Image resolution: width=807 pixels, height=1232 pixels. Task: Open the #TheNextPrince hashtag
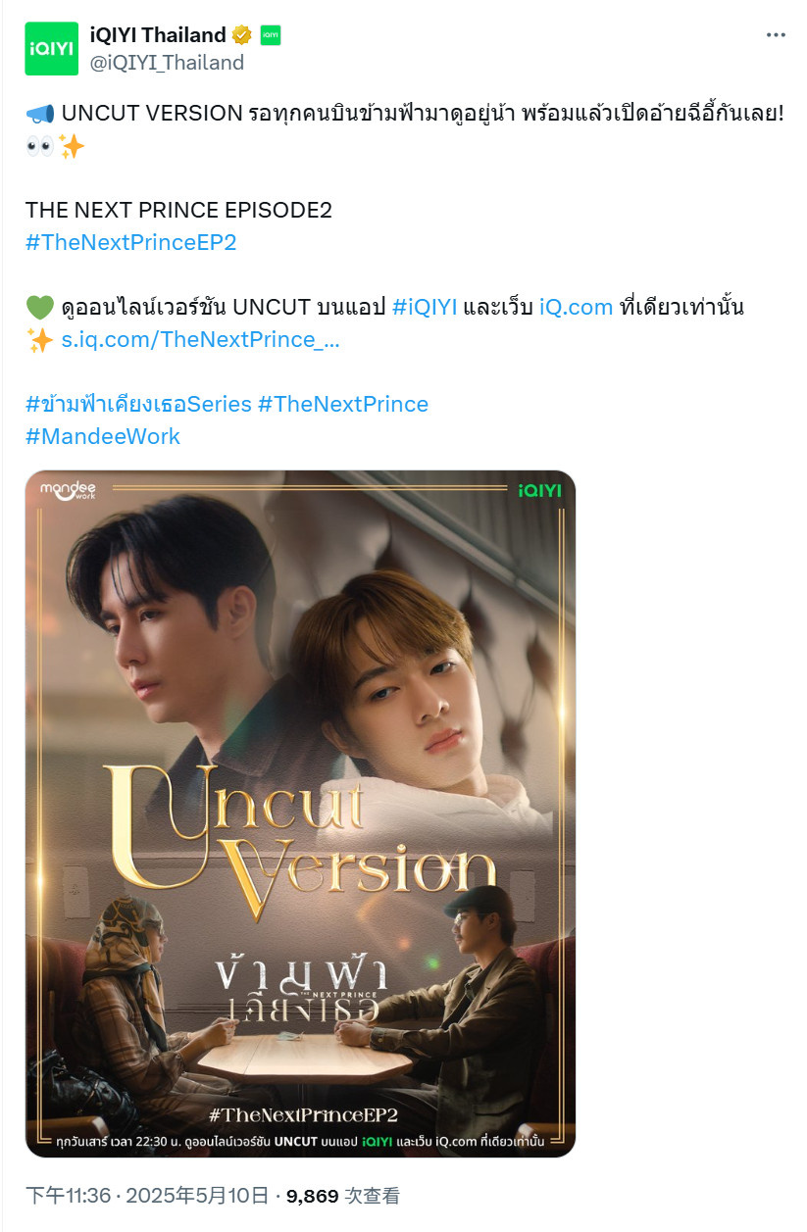[x=343, y=404]
